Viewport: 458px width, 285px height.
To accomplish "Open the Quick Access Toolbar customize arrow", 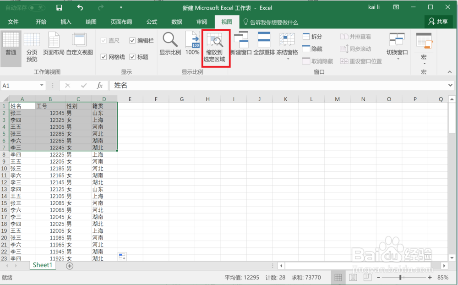I will coord(121,8).
